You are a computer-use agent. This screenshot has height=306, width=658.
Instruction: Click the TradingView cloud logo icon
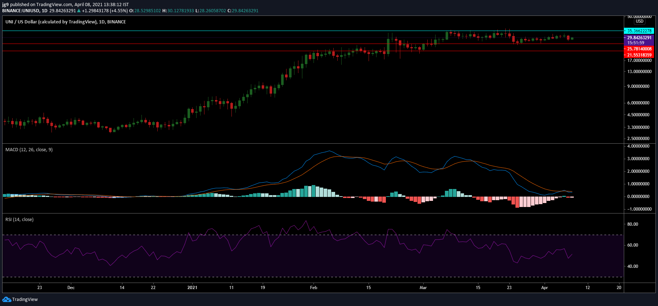[6, 299]
